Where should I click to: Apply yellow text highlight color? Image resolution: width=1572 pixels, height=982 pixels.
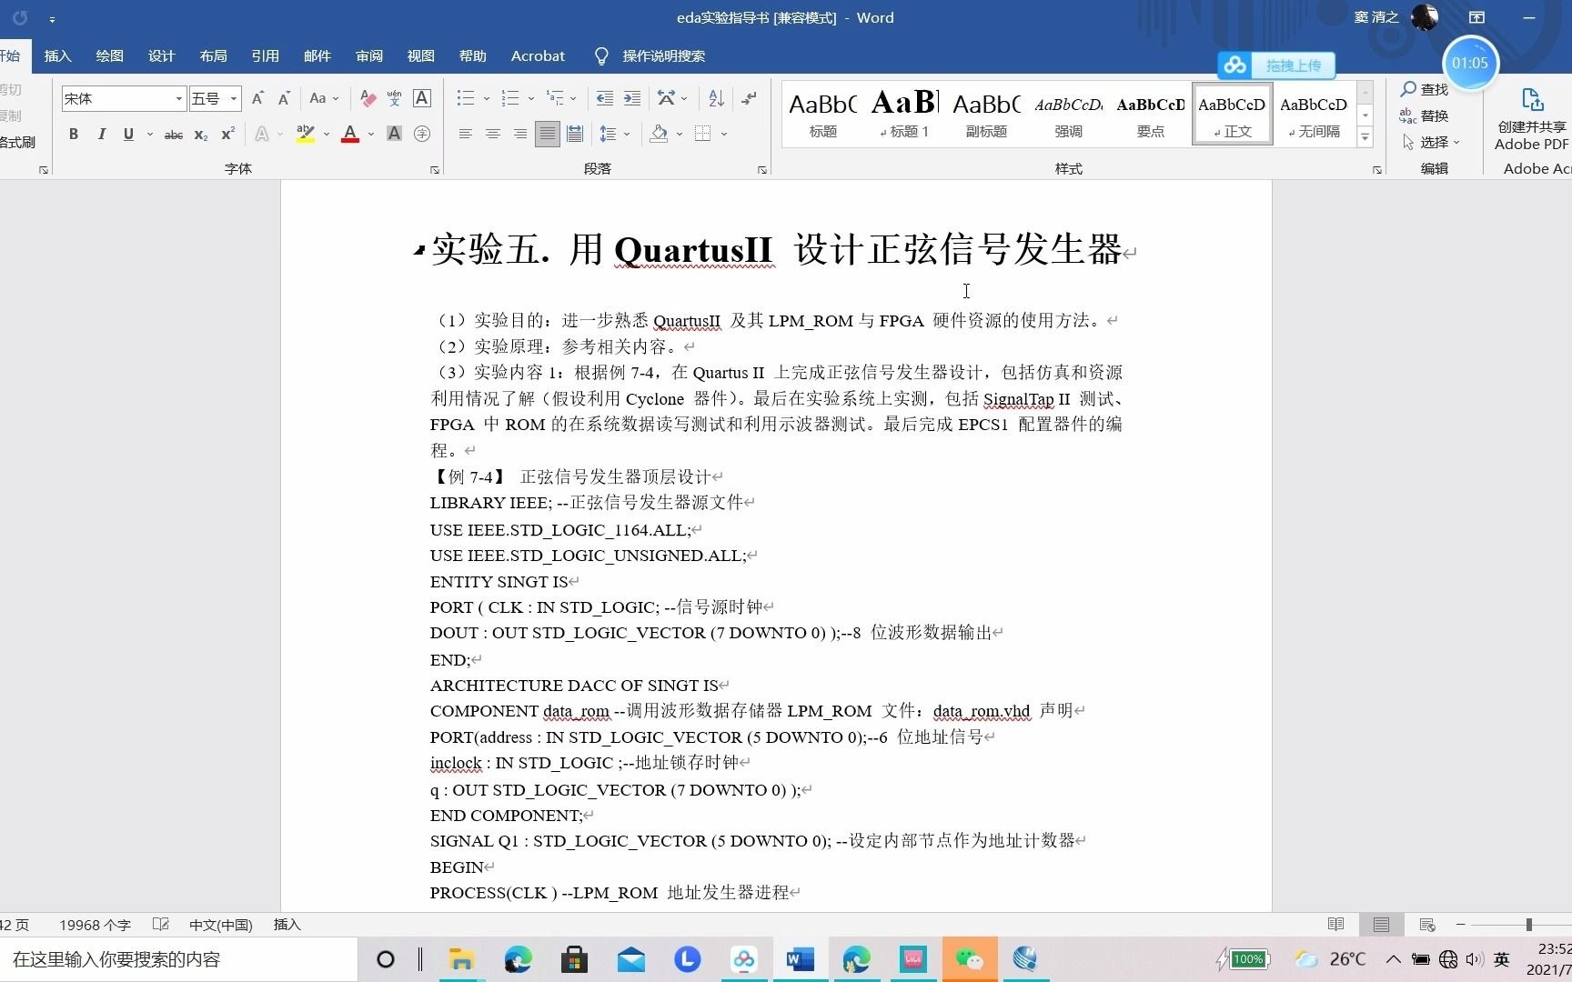306,135
